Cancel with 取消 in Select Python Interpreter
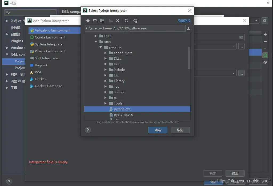The height and width of the screenshot is (186, 273). pos(180,130)
